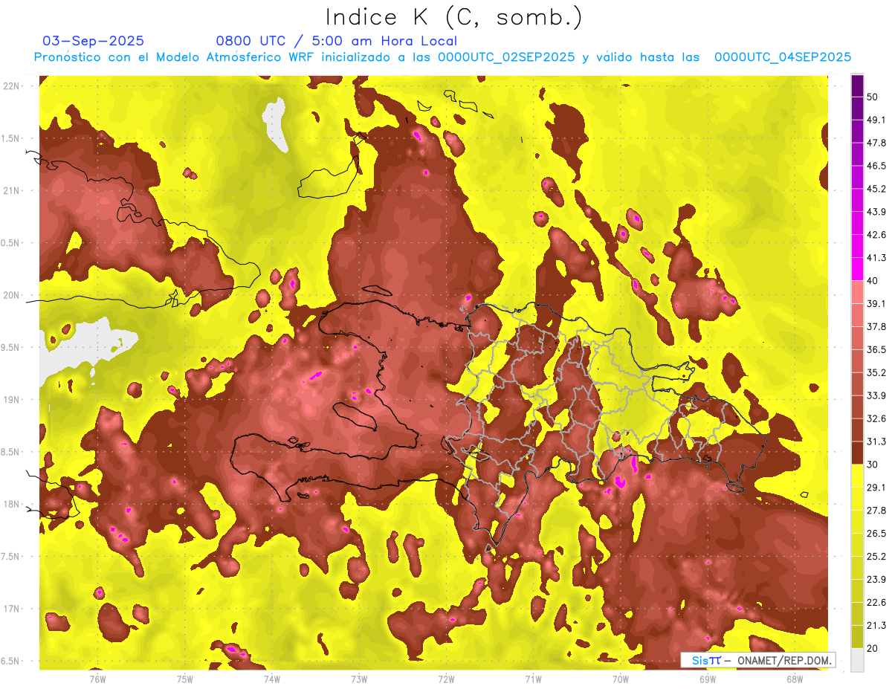Image resolution: width=892 pixels, height=689 pixels.
Task: Click the colorbar label "39.1"
Action: 876,303
